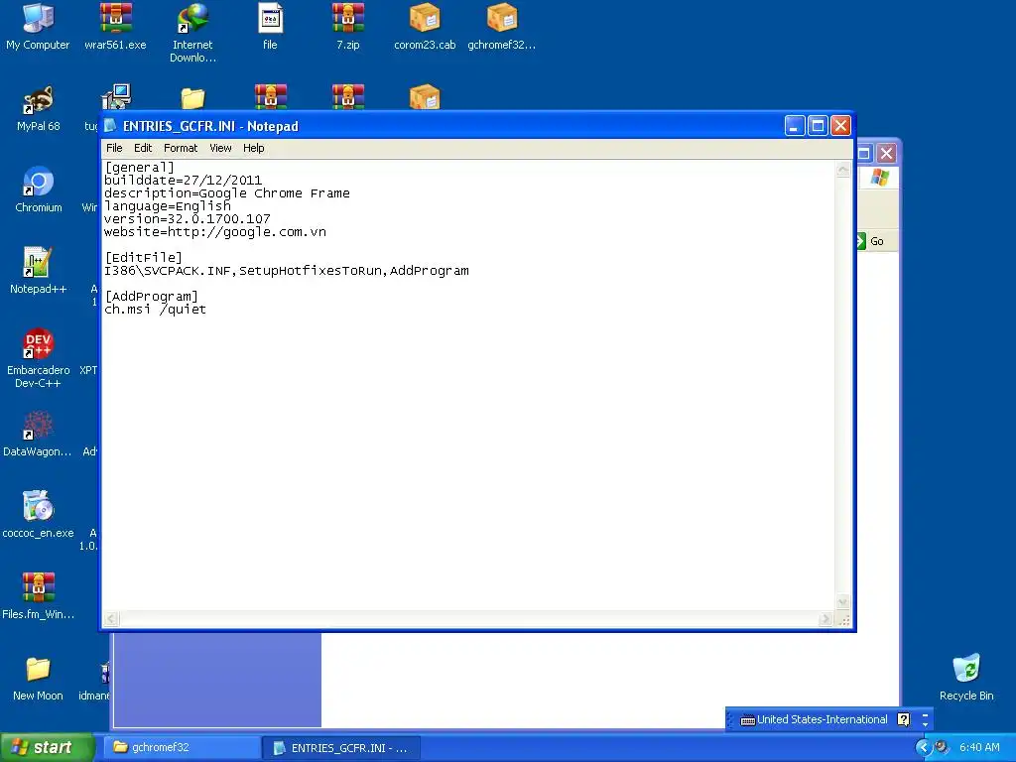Image resolution: width=1016 pixels, height=762 pixels.
Task: Click system tray volume icon
Action: coord(942,747)
